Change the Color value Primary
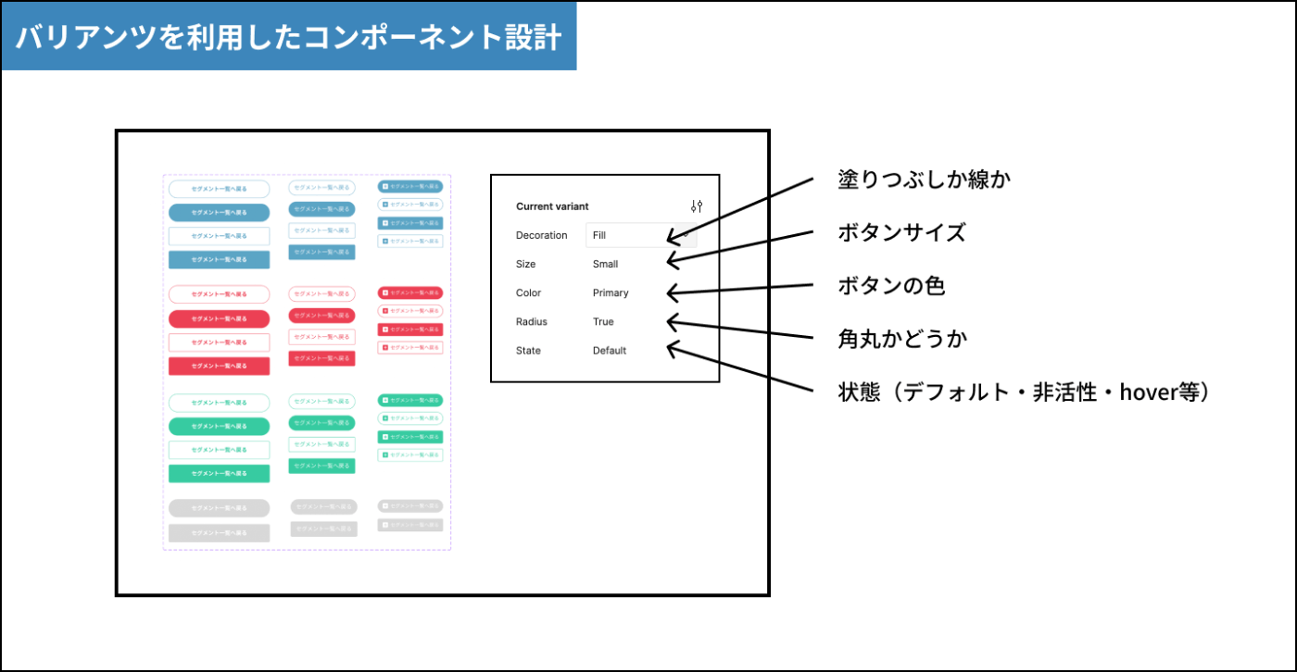The width and height of the screenshot is (1297, 672). (x=611, y=292)
